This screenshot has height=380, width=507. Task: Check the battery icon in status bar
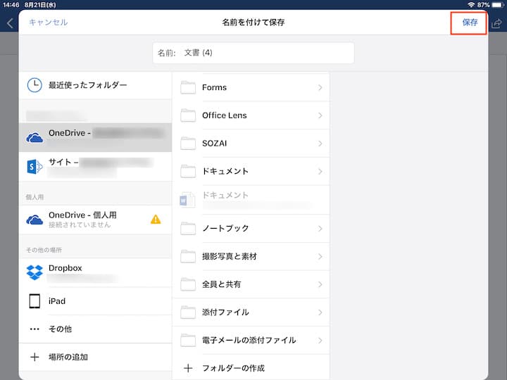tap(498, 5)
